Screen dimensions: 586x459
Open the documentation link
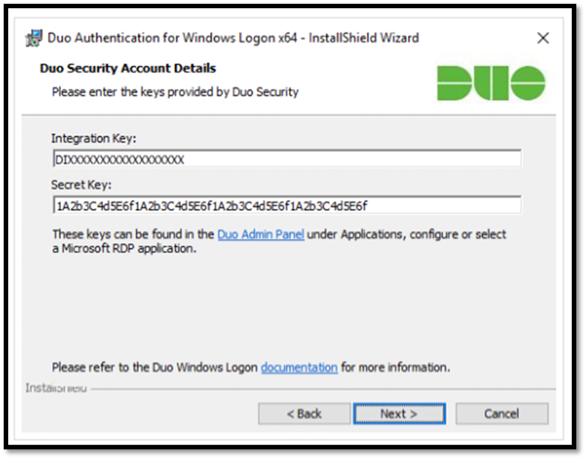[299, 367]
